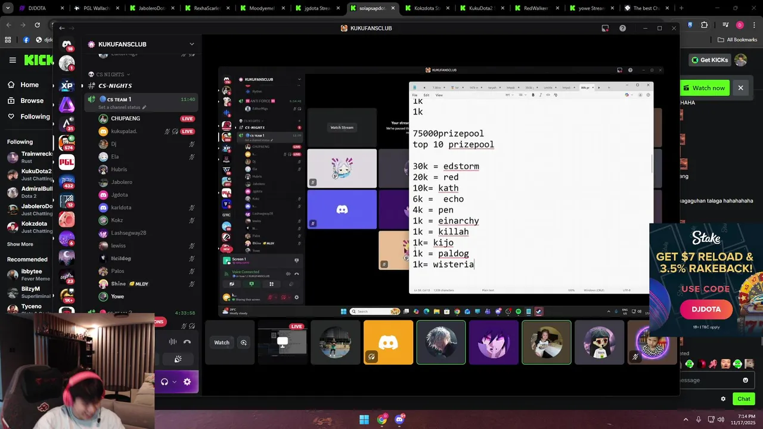Image resolution: width=763 pixels, height=429 pixels.
Task: Click the Discord Help question mark icon
Action: pyautogui.click(x=622, y=28)
